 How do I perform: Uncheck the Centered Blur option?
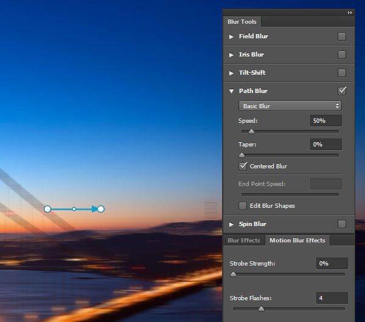[x=243, y=166]
